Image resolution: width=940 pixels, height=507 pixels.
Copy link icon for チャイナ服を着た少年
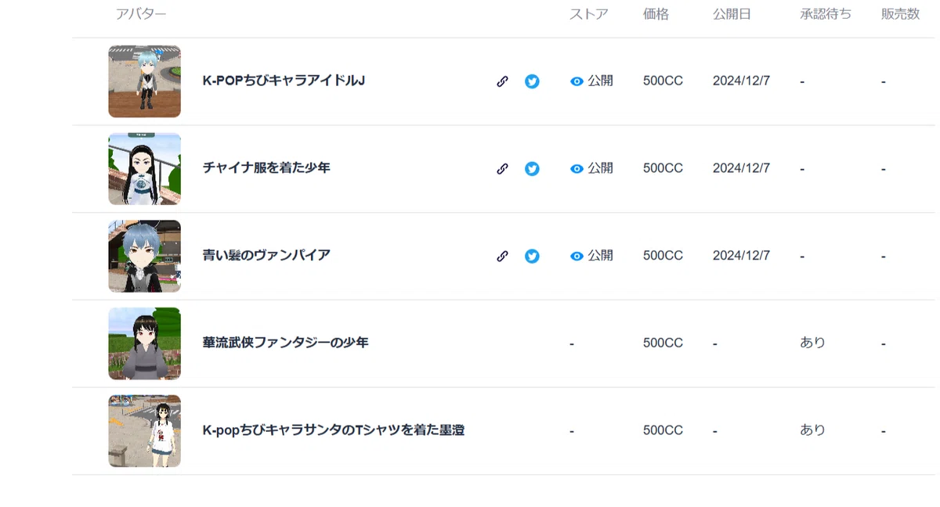click(x=503, y=168)
